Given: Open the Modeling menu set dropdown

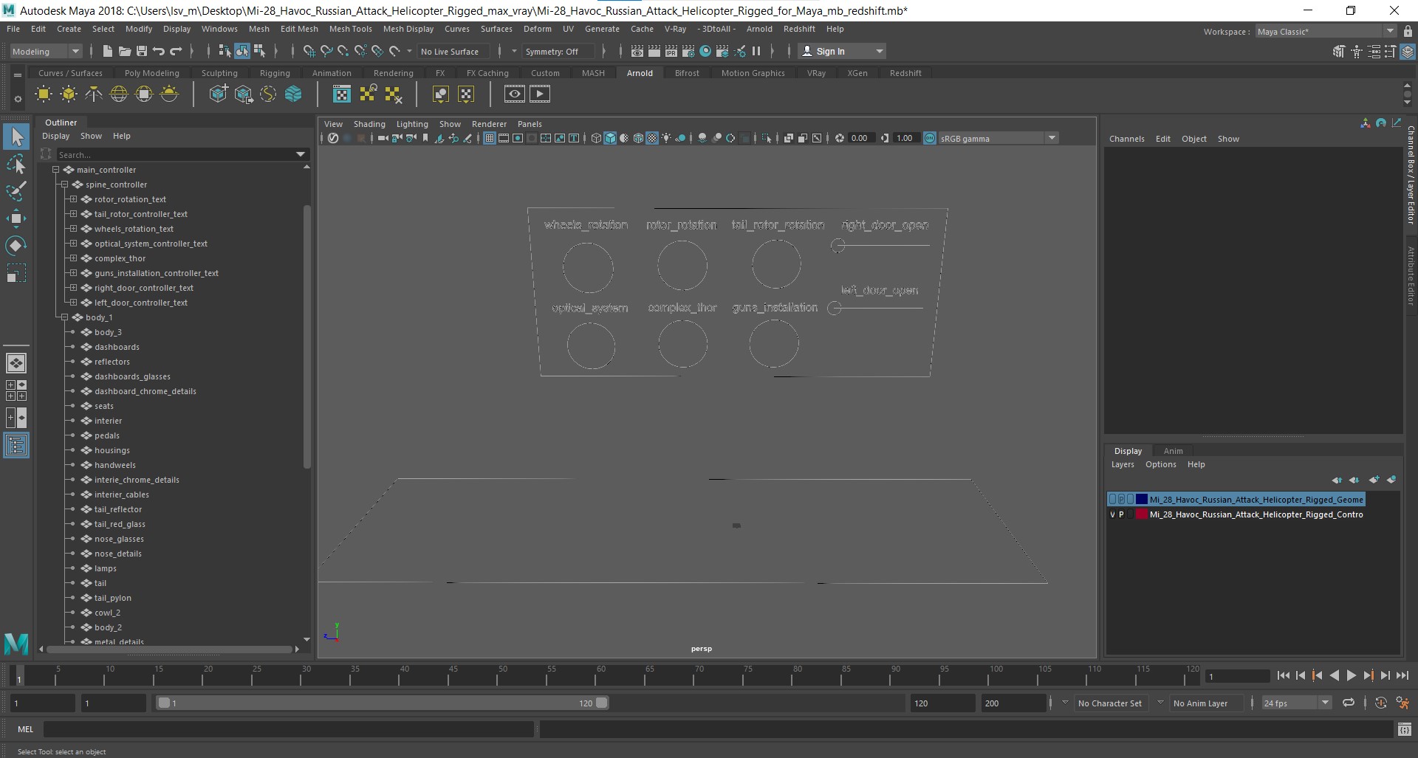Looking at the screenshot, I should point(45,51).
